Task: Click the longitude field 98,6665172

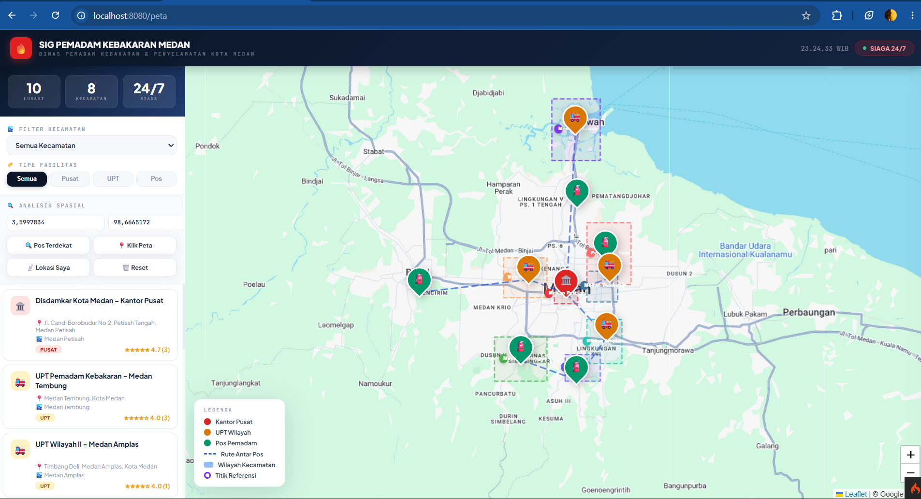Action: coord(146,222)
